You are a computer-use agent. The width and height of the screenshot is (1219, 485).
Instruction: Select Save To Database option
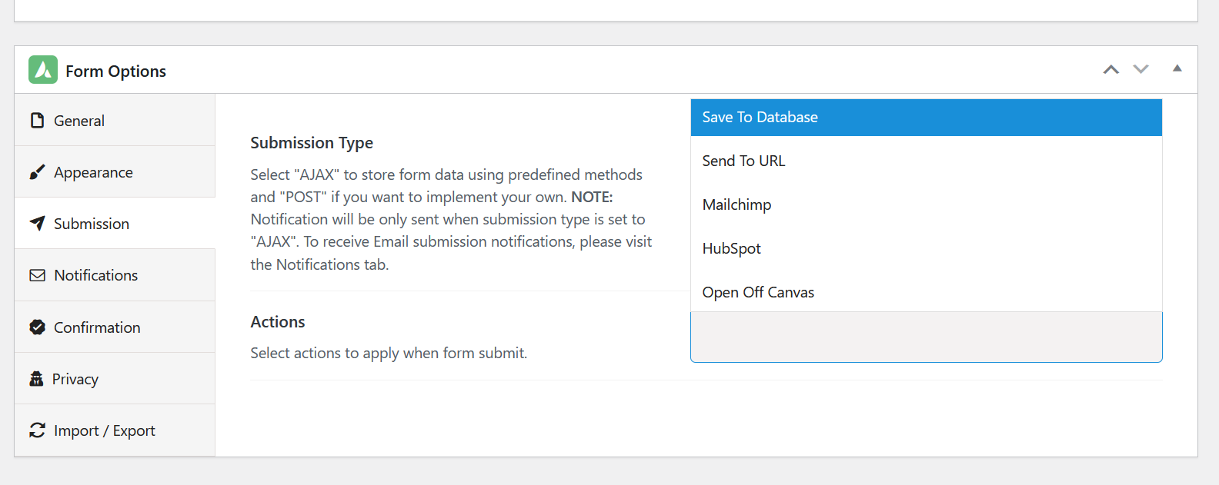[926, 118]
